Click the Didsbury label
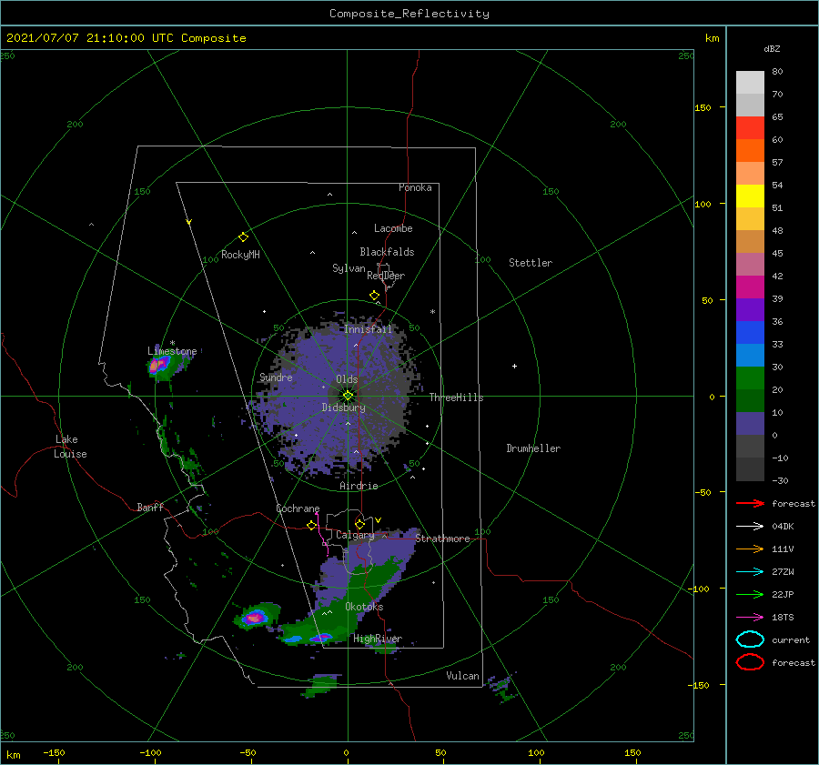 [x=343, y=408]
